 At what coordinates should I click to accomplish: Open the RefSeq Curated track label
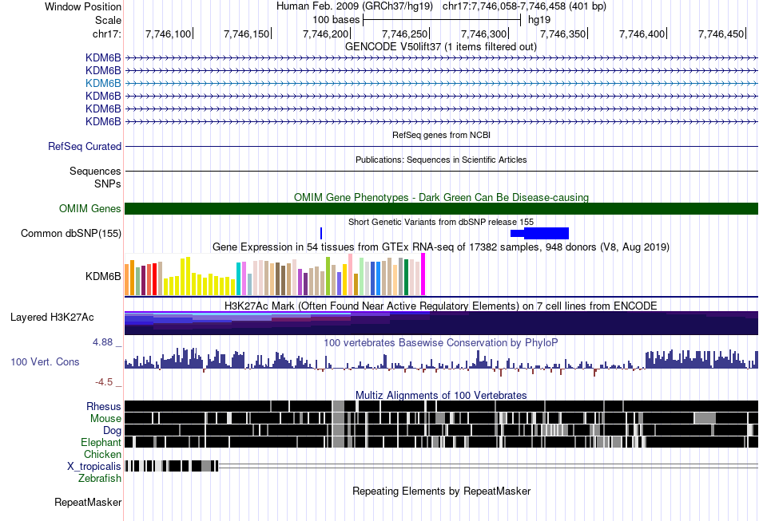(85, 147)
